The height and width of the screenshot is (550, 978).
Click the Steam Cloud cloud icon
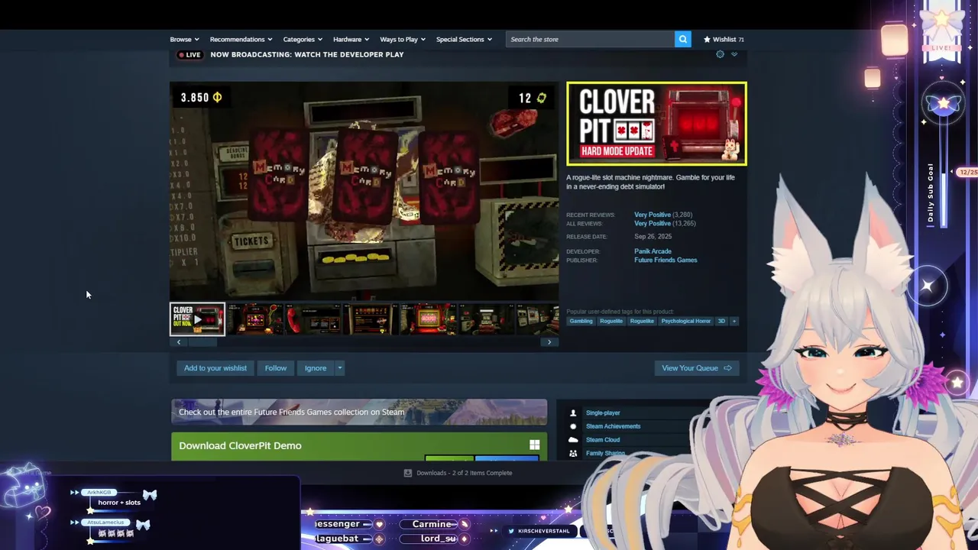pos(573,440)
